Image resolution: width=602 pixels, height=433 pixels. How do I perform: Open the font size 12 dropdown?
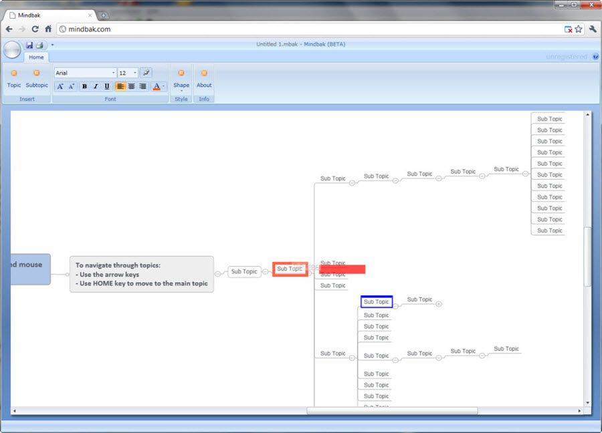[x=128, y=73]
